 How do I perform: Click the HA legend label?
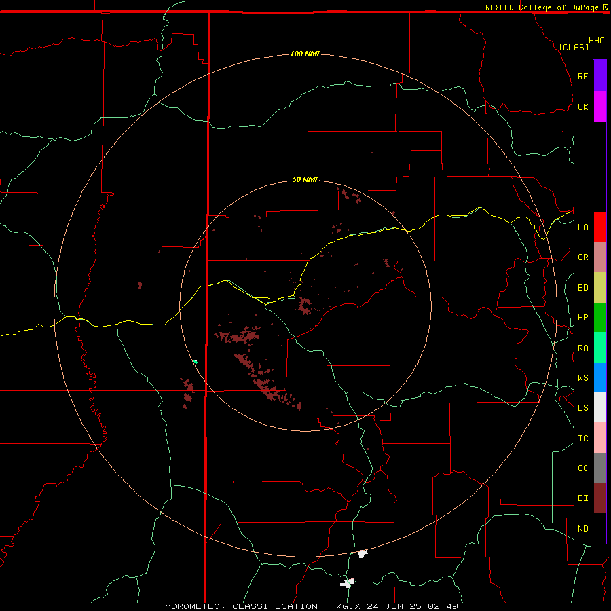click(582, 227)
